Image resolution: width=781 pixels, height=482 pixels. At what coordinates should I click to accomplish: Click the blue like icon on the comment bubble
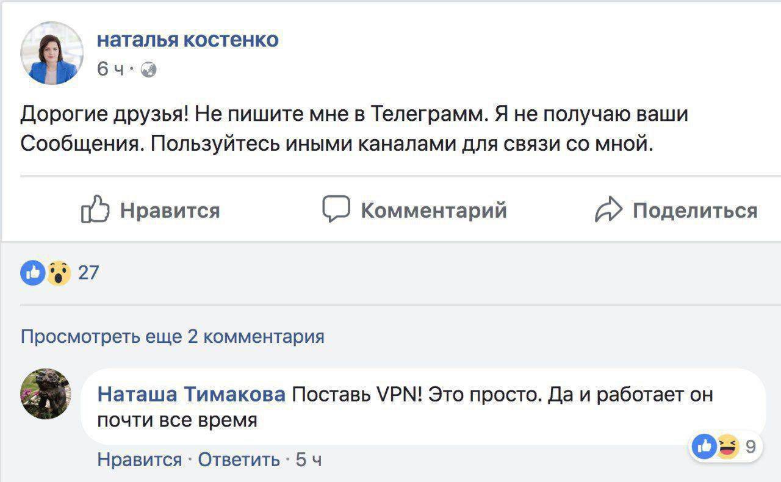(704, 447)
